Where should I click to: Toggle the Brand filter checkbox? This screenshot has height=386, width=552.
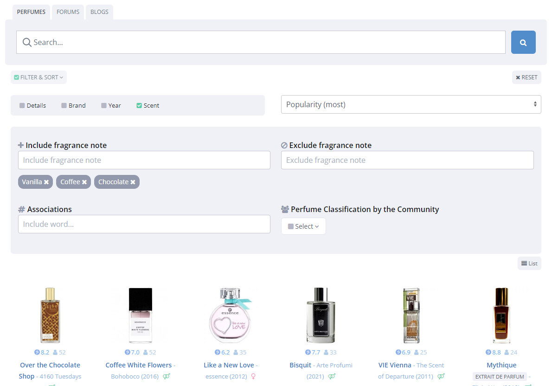(x=64, y=105)
